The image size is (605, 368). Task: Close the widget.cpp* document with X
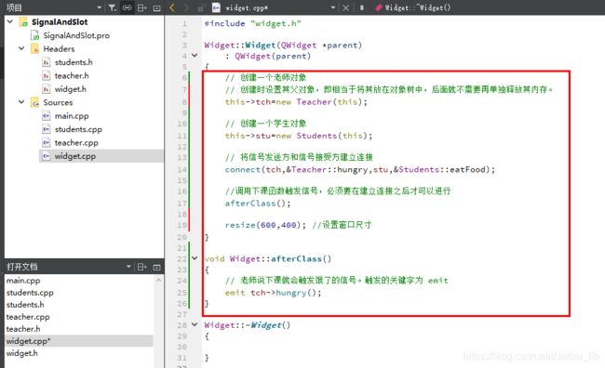pos(345,7)
